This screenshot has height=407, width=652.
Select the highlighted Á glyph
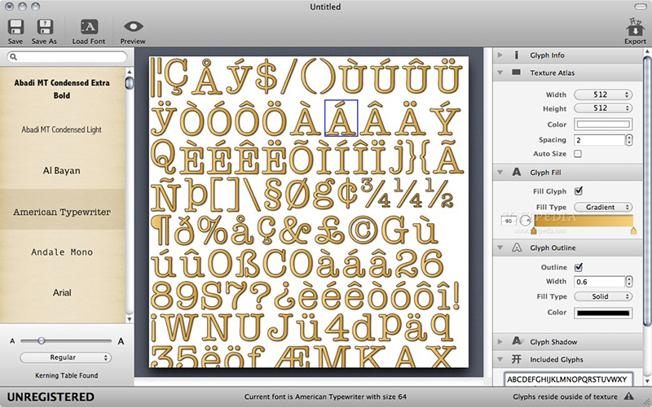coord(341,118)
